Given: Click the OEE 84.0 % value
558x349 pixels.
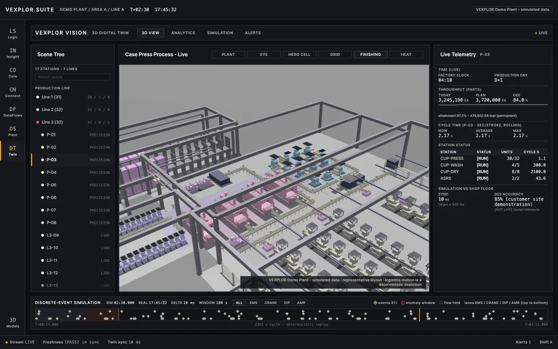Looking at the screenshot, I should tap(520, 100).
